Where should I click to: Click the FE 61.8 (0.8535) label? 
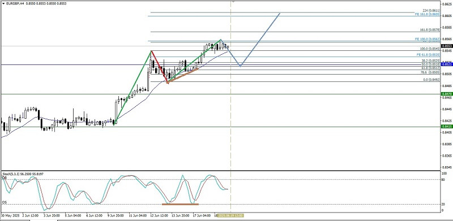[429, 54]
